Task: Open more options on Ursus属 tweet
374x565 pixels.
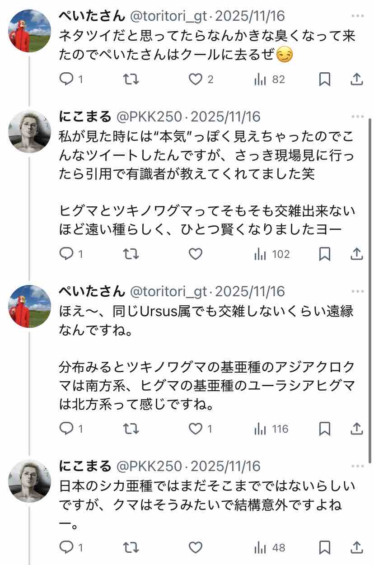Action: click(x=357, y=292)
